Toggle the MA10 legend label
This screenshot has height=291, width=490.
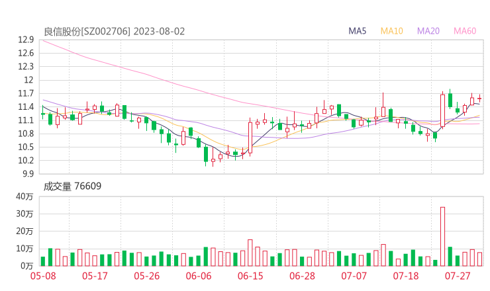tap(391, 31)
